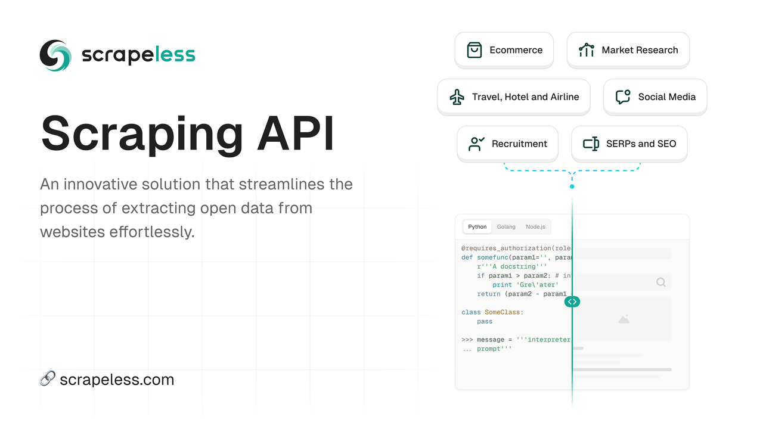Switch to the Golang tab

506,227
